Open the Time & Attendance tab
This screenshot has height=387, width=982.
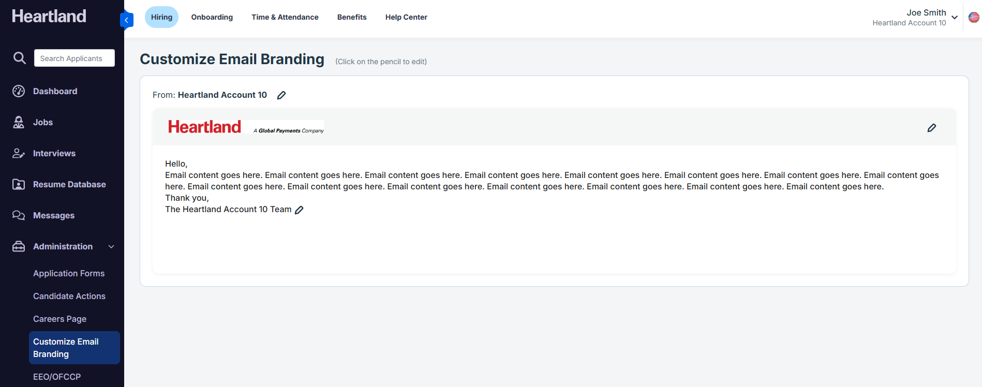(x=285, y=17)
